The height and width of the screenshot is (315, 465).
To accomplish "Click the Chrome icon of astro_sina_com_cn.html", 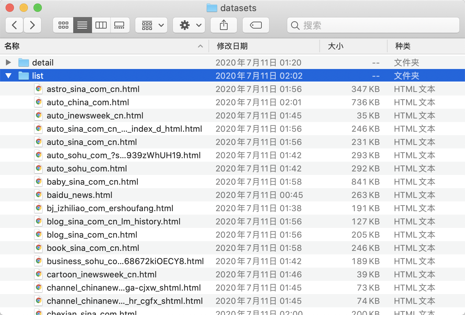I will [39, 89].
